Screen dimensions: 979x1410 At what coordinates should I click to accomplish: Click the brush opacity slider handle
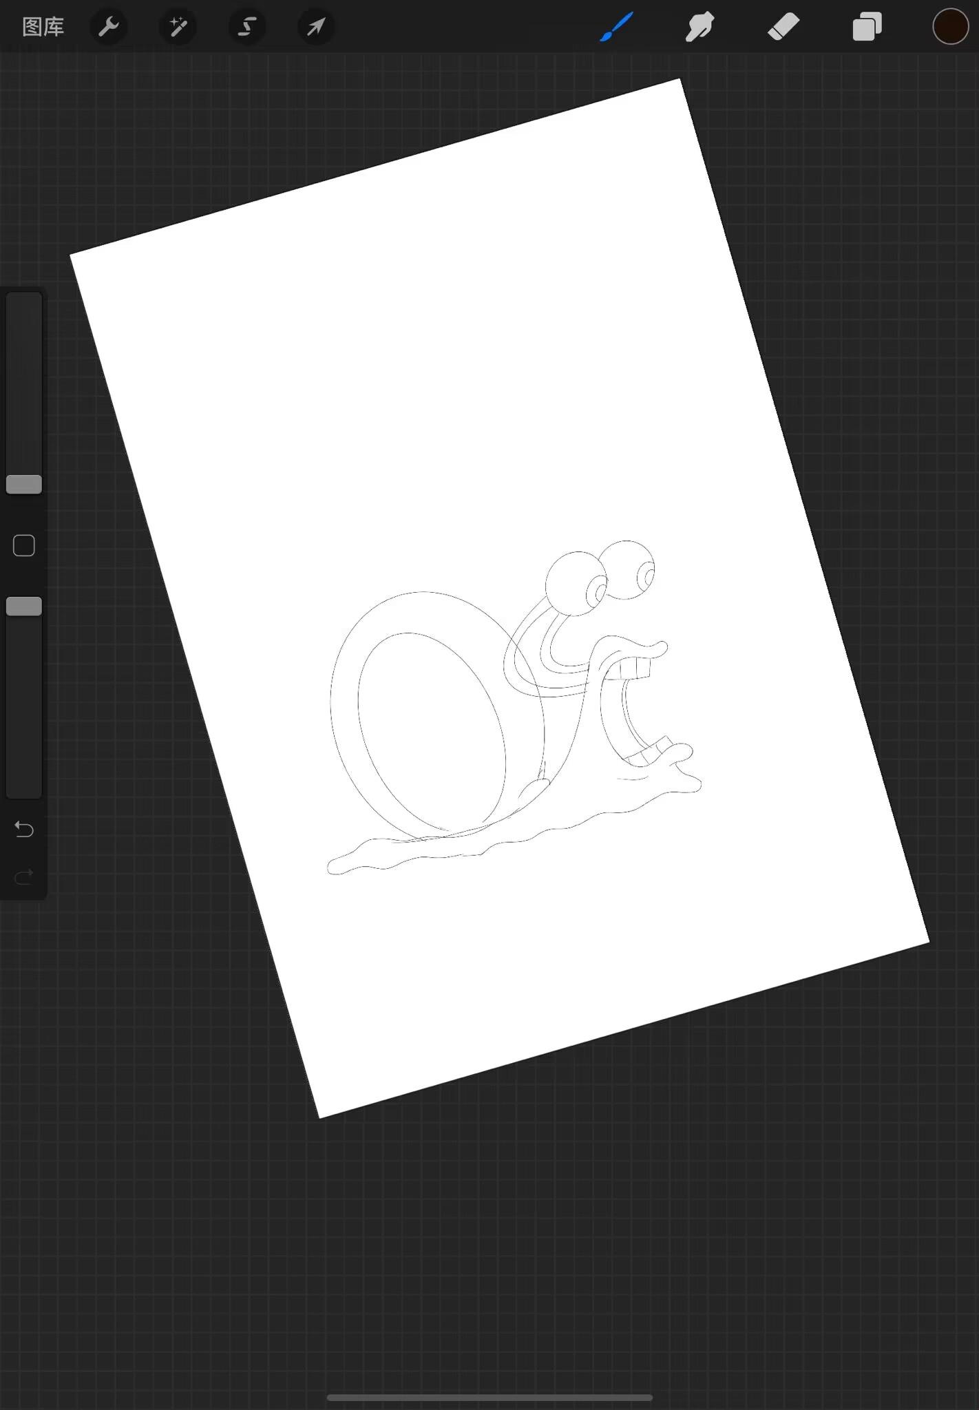pos(24,607)
